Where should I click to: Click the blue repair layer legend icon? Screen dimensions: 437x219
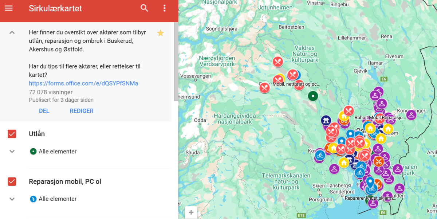[x=33, y=199]
